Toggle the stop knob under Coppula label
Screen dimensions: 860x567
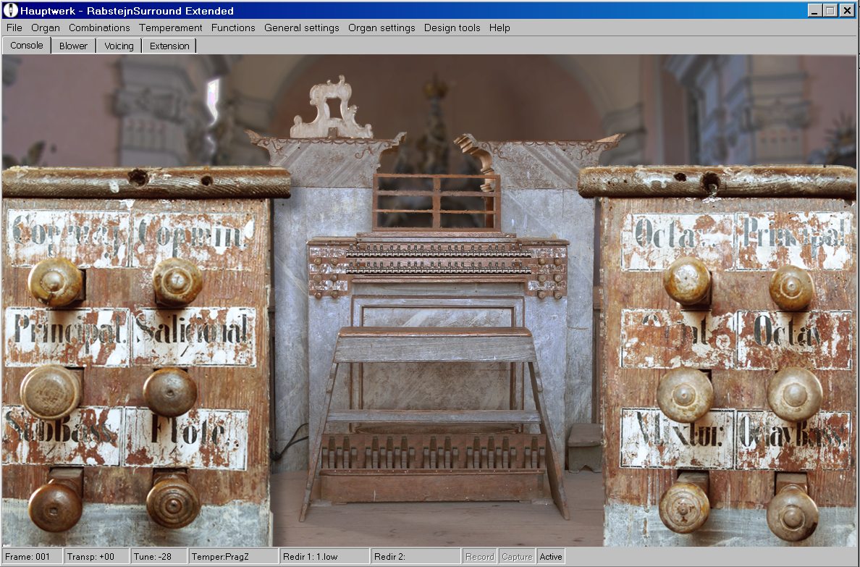[177, 282]
